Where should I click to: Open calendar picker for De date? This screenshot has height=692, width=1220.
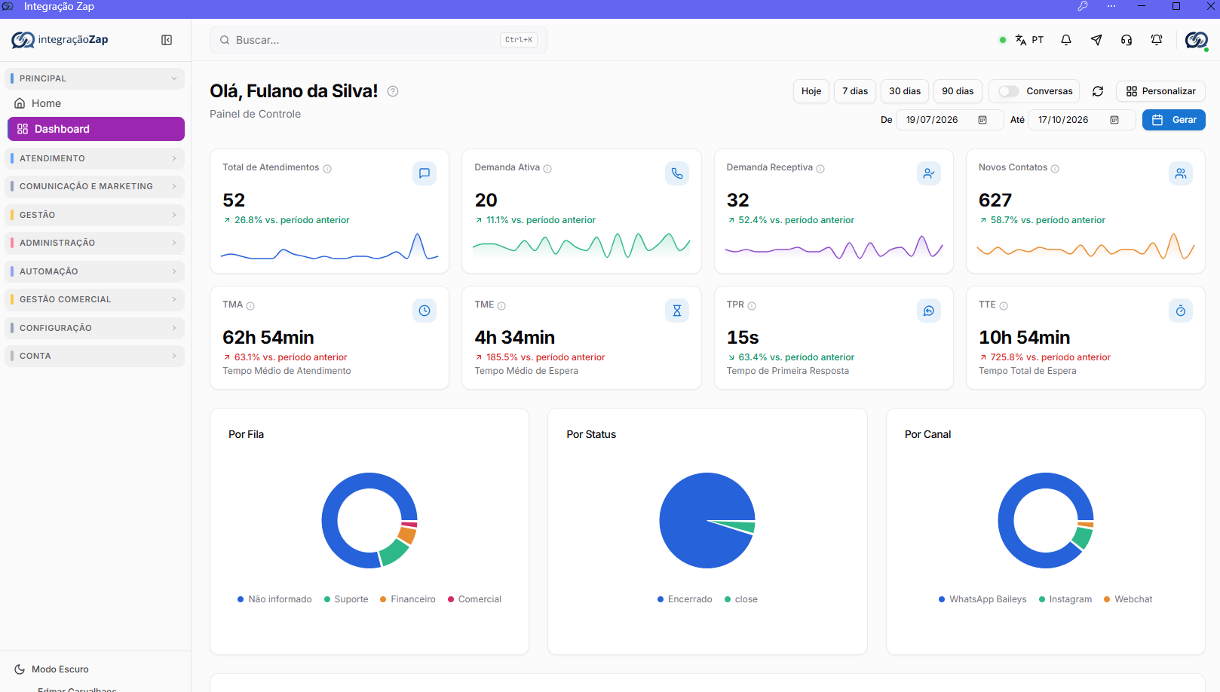point(982,120)
